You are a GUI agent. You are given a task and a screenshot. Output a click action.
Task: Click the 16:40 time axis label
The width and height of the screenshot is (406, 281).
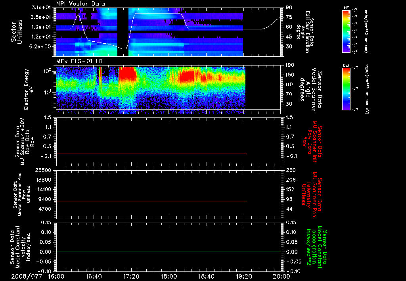(94, 276)
